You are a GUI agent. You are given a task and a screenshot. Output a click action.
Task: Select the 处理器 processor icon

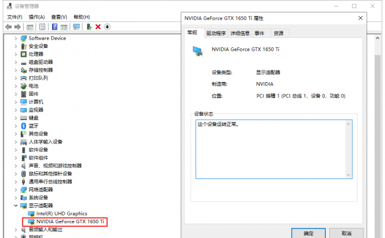pyautogui.click(x=24, y=54)
